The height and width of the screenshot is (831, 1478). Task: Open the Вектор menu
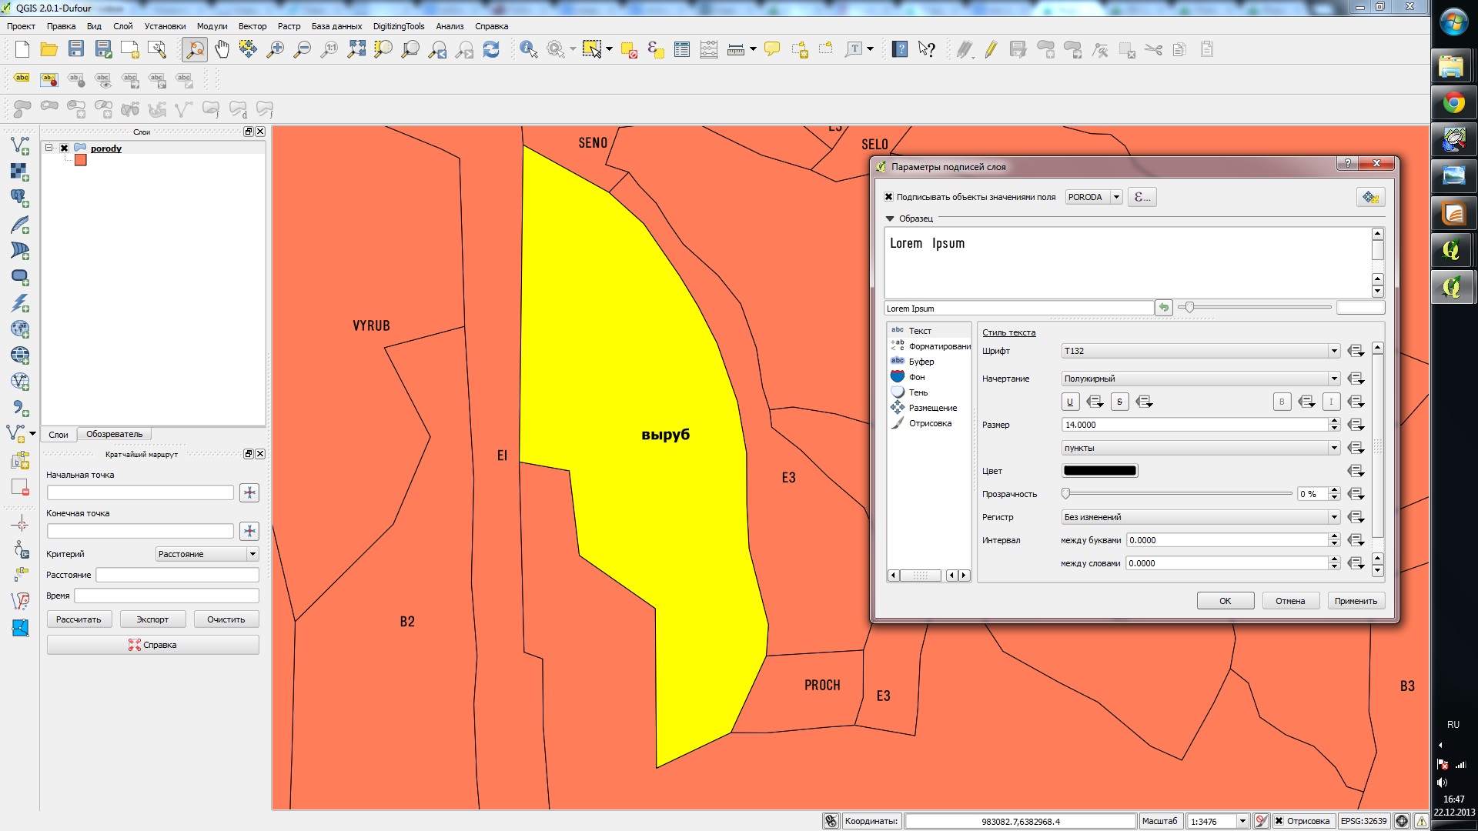tap(252, 26)
